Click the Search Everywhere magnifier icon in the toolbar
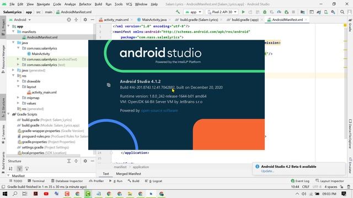353x198 pixels. (342, 12)
